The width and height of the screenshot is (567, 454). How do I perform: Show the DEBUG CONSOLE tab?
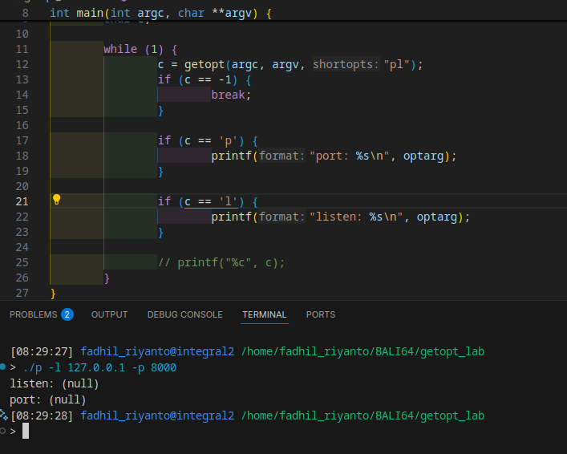pyautogui.click(x=184, y=314)
